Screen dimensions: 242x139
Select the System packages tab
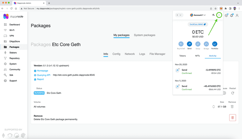tap(145, 35)
